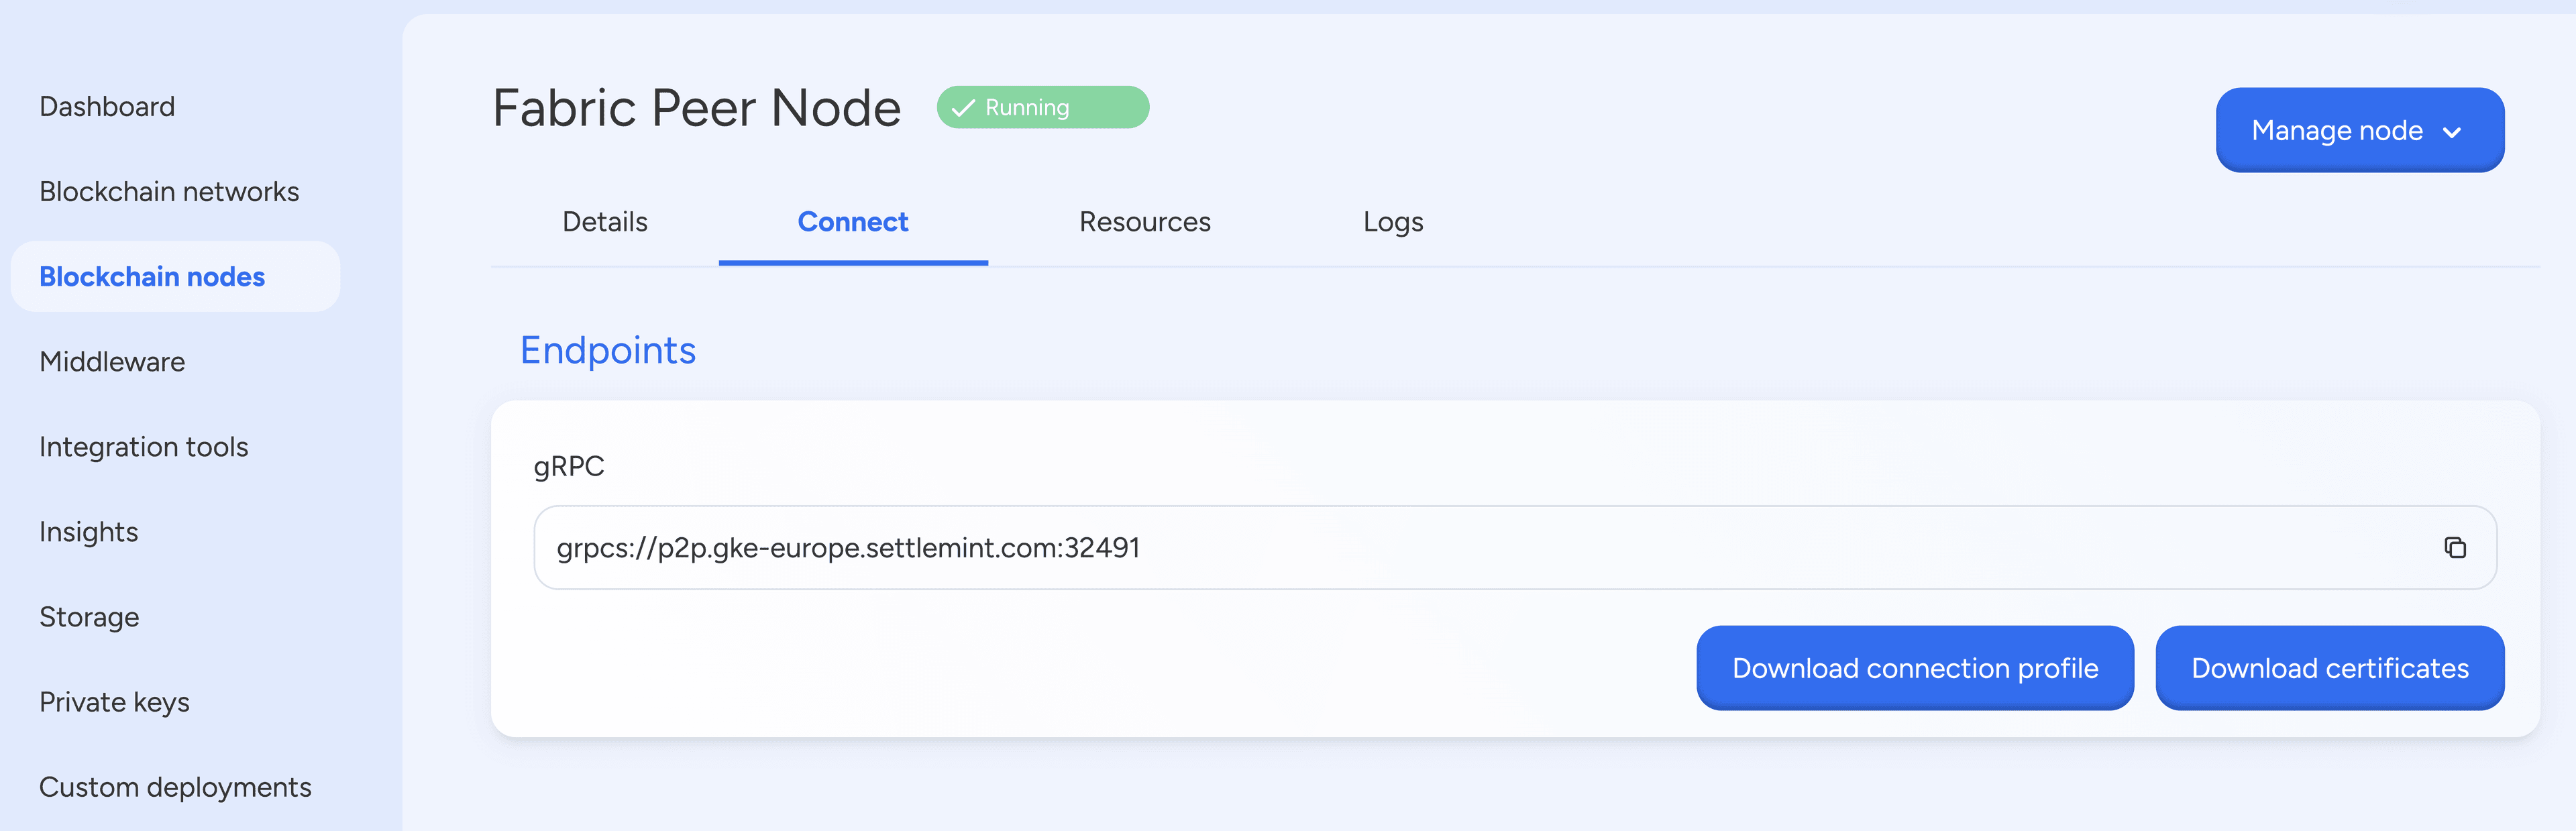Image resolution: width=2576 pixels, height=831 pixels.
Task: Click the Running status badge
Action: pyautogui.click(x=1043, y=107)
